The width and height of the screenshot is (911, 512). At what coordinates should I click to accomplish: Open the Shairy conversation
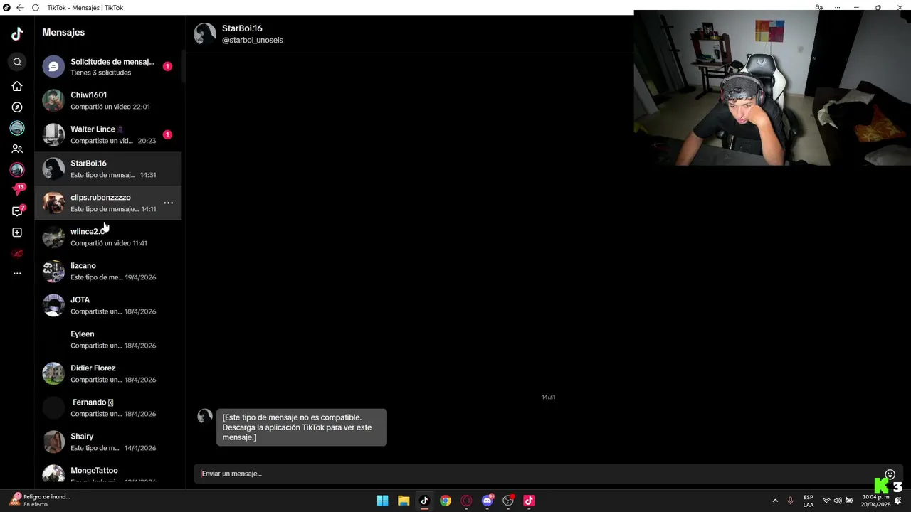108,442
